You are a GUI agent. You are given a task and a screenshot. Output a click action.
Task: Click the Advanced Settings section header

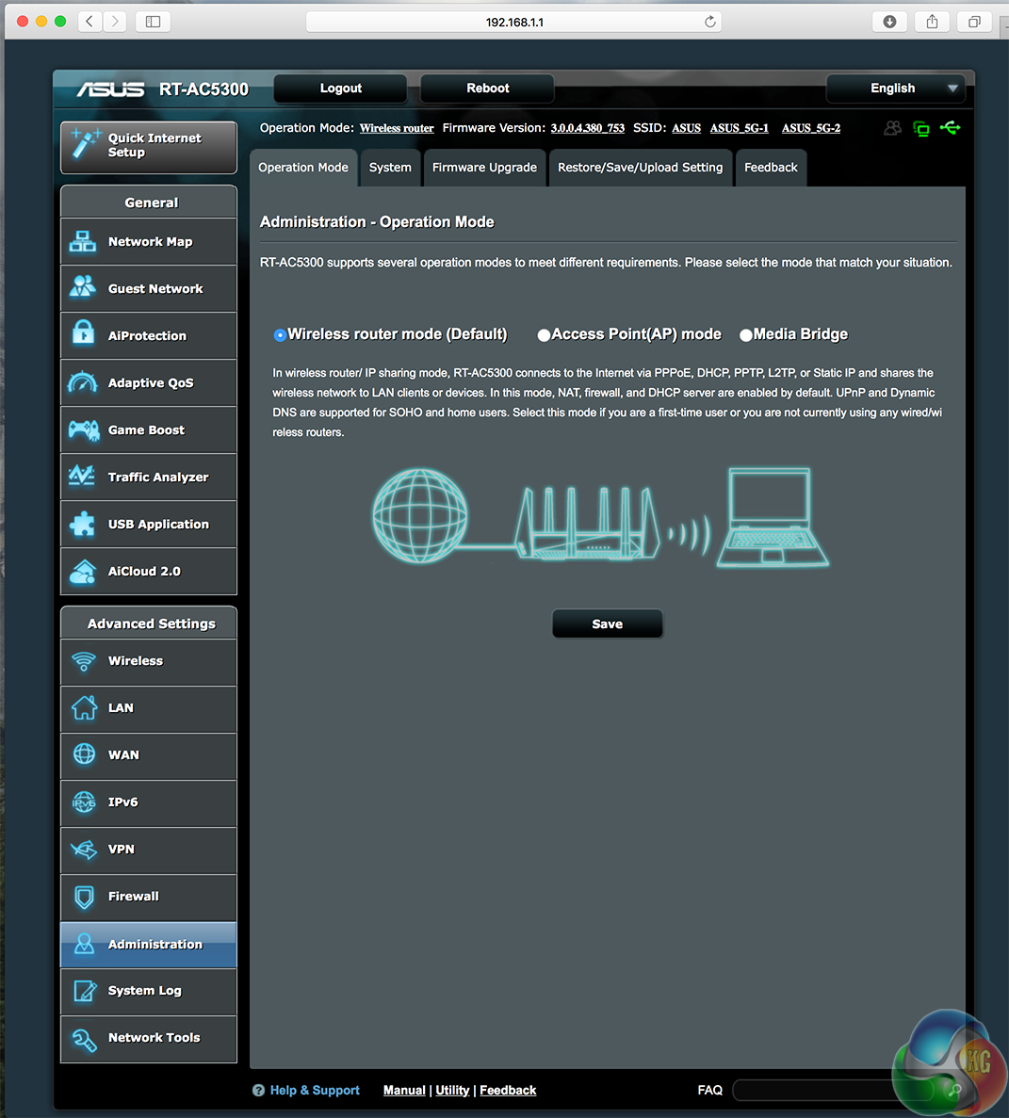148,624
